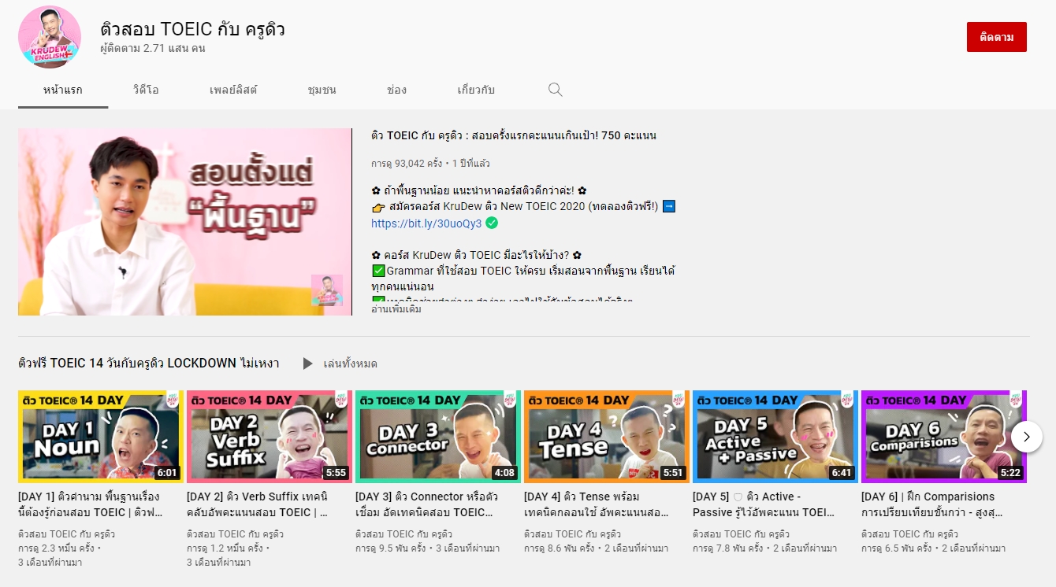Click the 5:51 duration badge

pos(673,473)
